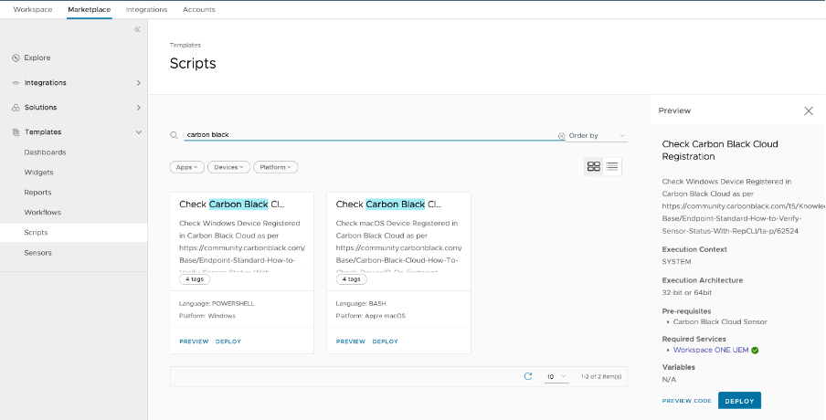Change the items-per-page dropdown showing 10

(x=556, y=376)
